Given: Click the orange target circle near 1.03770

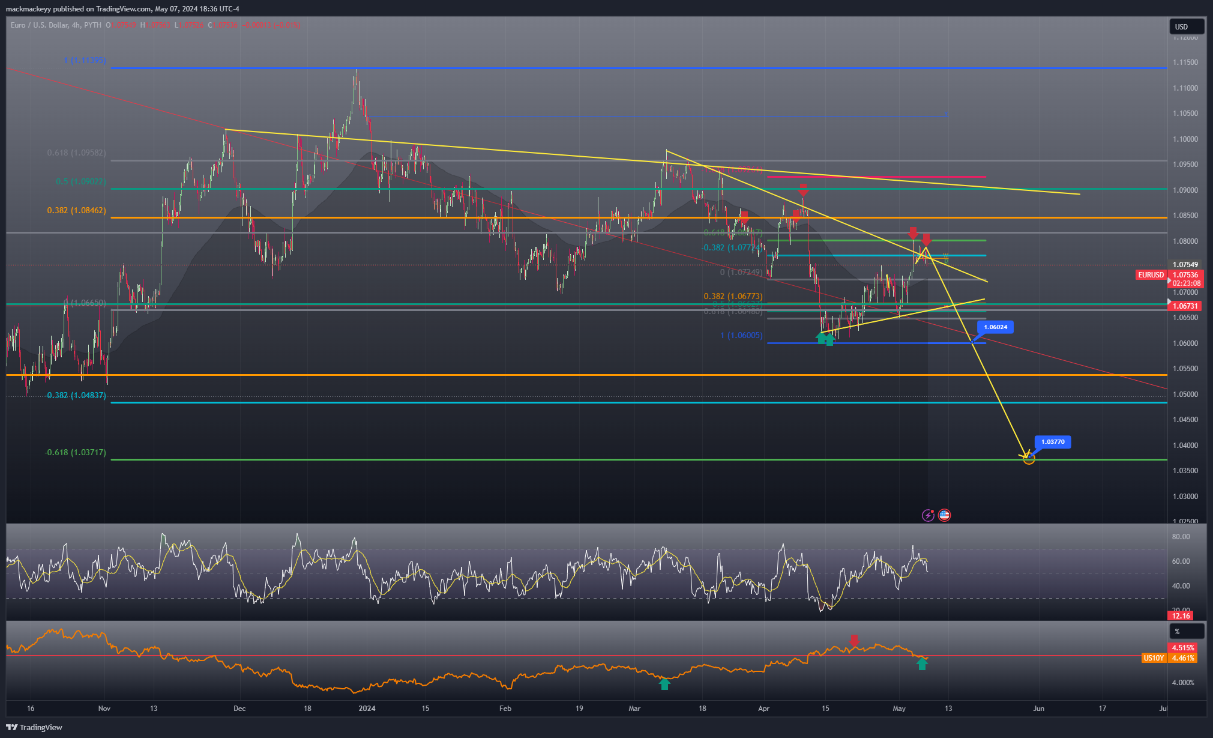Looking at the screenshot, I should coord(1028,459).
